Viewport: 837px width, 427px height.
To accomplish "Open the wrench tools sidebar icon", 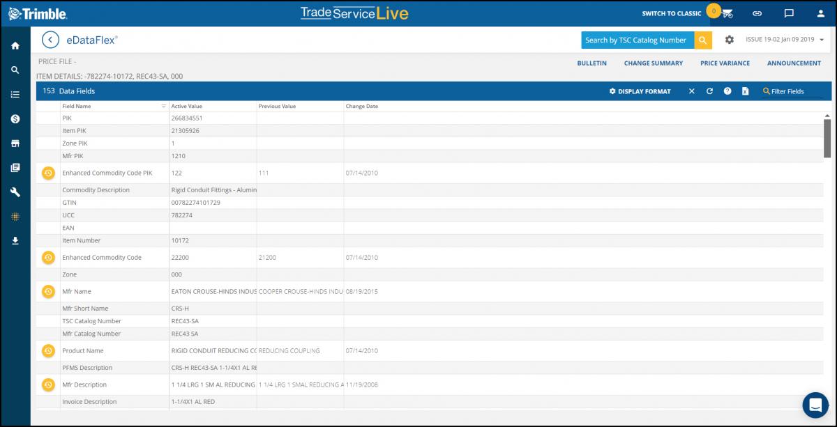I will pos(15,192).
